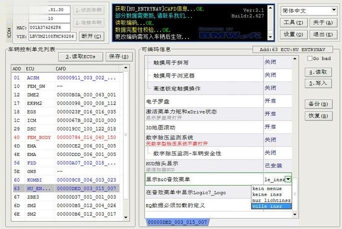Toggle the Go bad checkbox
The height and width of the screenshot is (229, 342).
tap(310, 58)
